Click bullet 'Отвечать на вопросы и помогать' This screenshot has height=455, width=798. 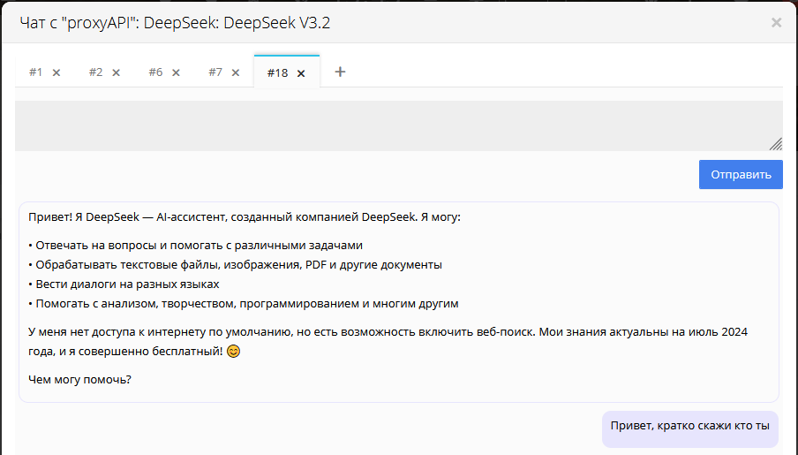click(x=195, y=246)
